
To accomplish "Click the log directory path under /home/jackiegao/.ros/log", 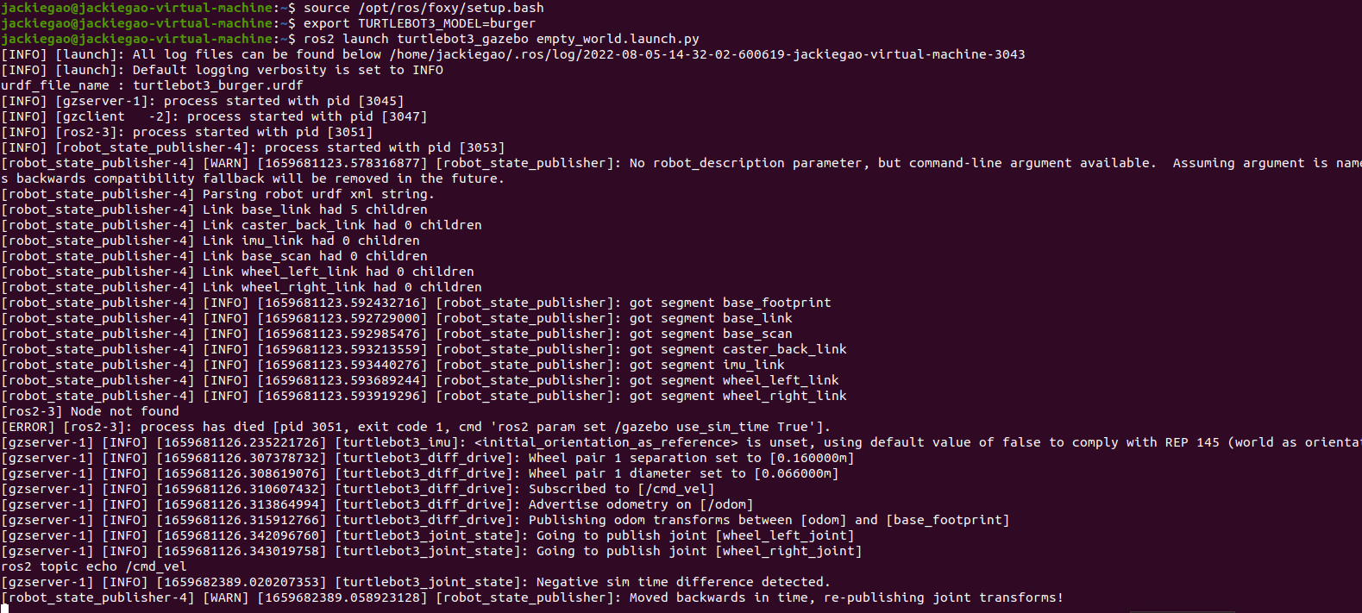I will coord(707,54).
